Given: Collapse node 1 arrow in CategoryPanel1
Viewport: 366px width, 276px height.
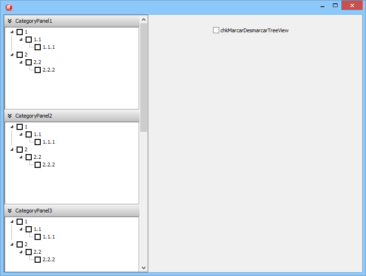Looking at the screenshot, I should [12, 32].
